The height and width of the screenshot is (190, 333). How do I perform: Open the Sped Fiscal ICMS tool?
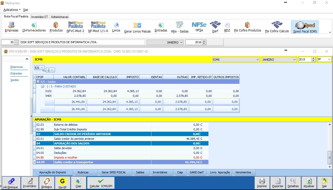[304, 27]
